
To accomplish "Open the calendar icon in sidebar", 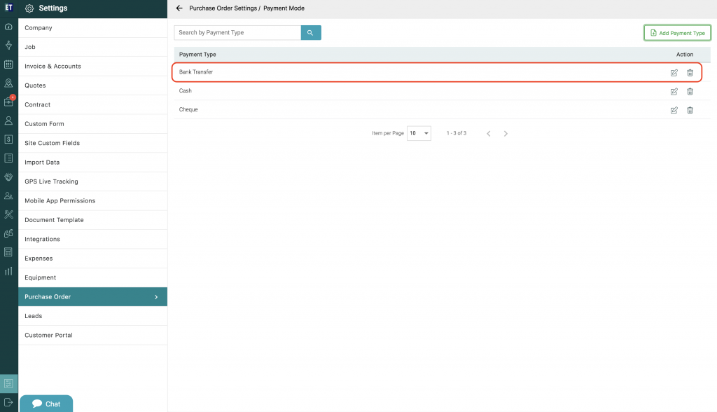I will click(x=8, y=64).
